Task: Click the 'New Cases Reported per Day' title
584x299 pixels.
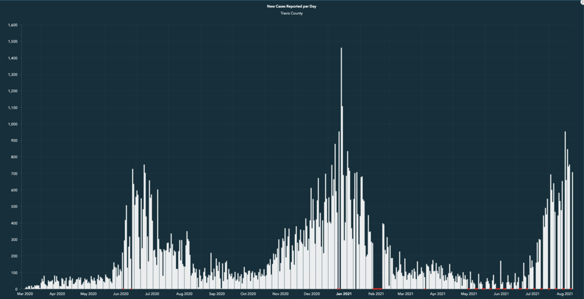Action: pos(292,6)
